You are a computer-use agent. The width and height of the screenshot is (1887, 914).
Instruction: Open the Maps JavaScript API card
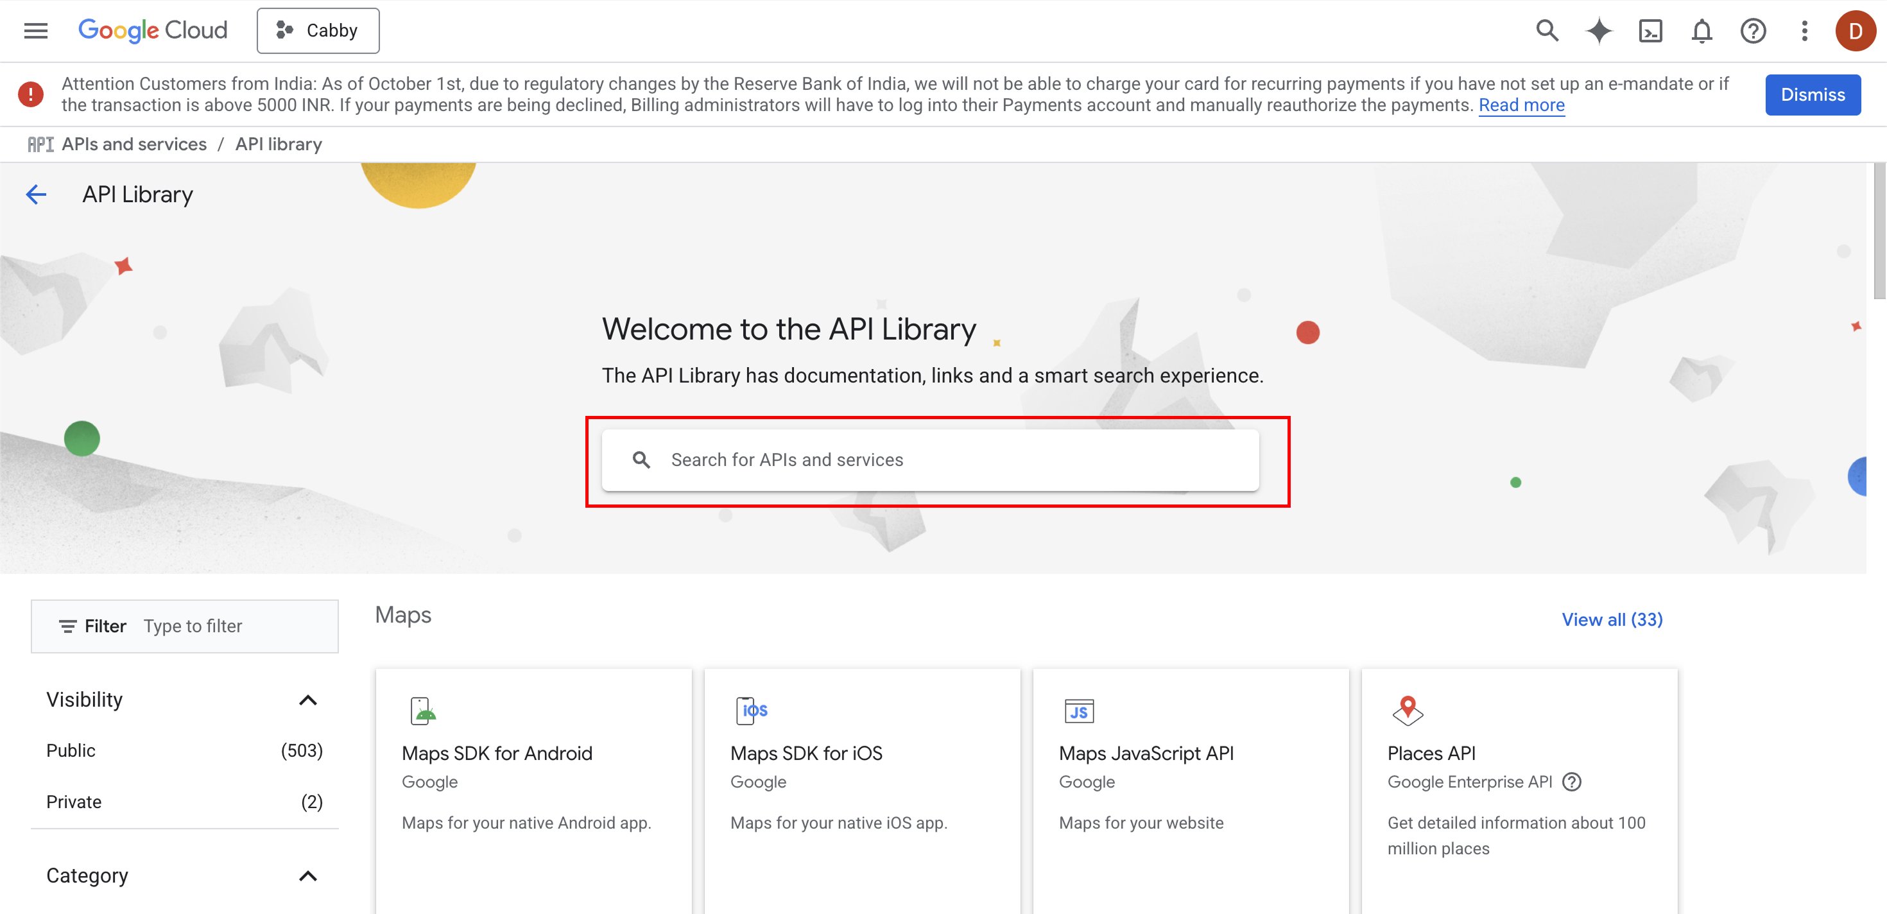(x=1146, y=753)
